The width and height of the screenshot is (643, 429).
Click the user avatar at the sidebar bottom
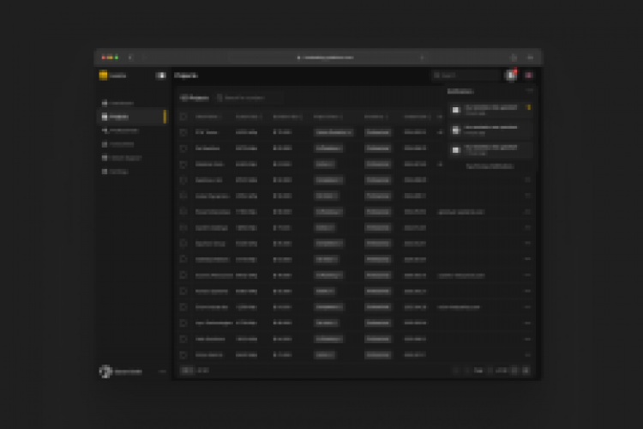pos(105,372)
